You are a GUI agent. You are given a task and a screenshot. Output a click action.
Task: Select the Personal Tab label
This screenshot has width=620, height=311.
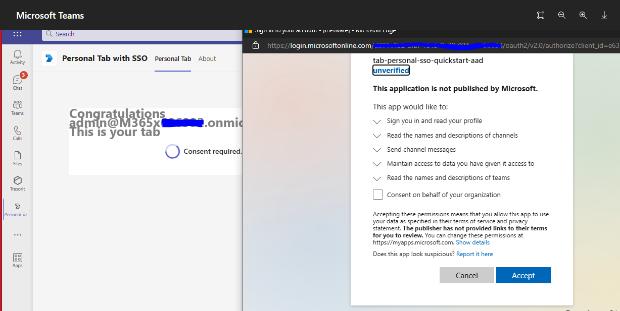(173, 58)
